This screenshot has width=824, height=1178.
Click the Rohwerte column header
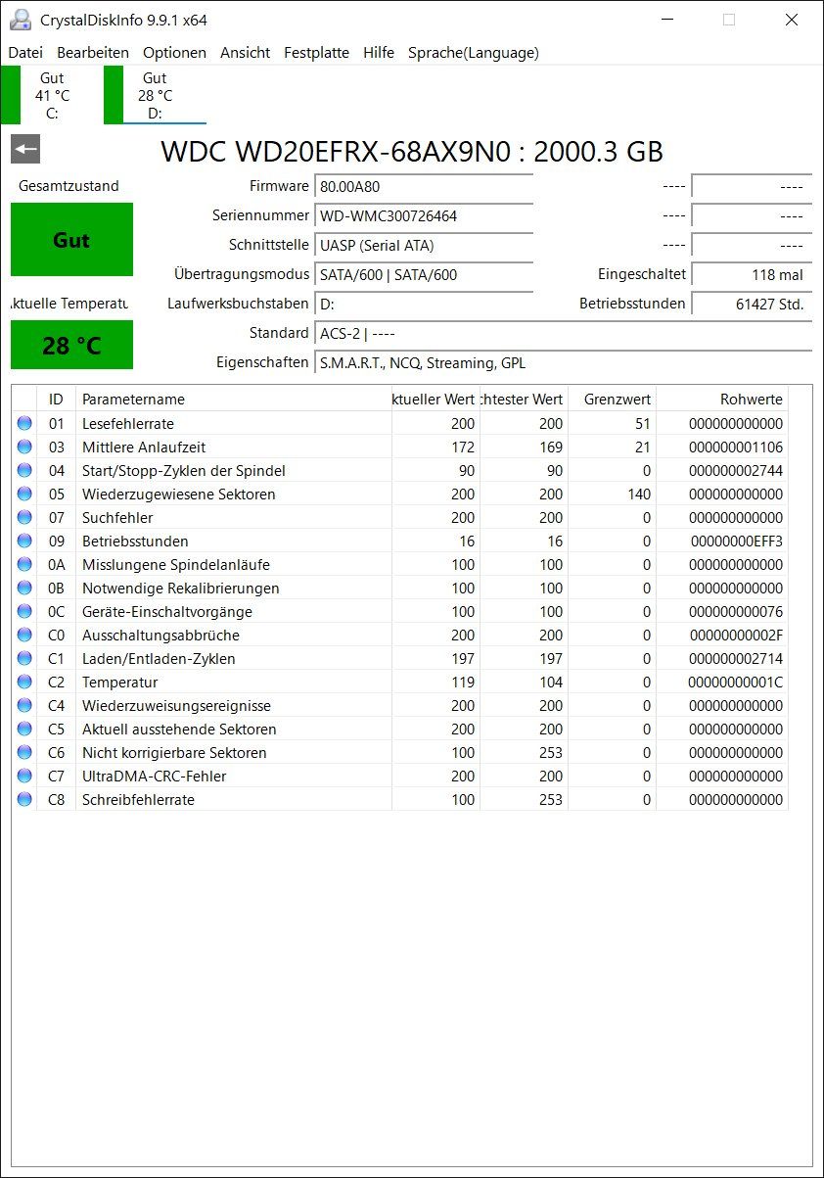722,399
